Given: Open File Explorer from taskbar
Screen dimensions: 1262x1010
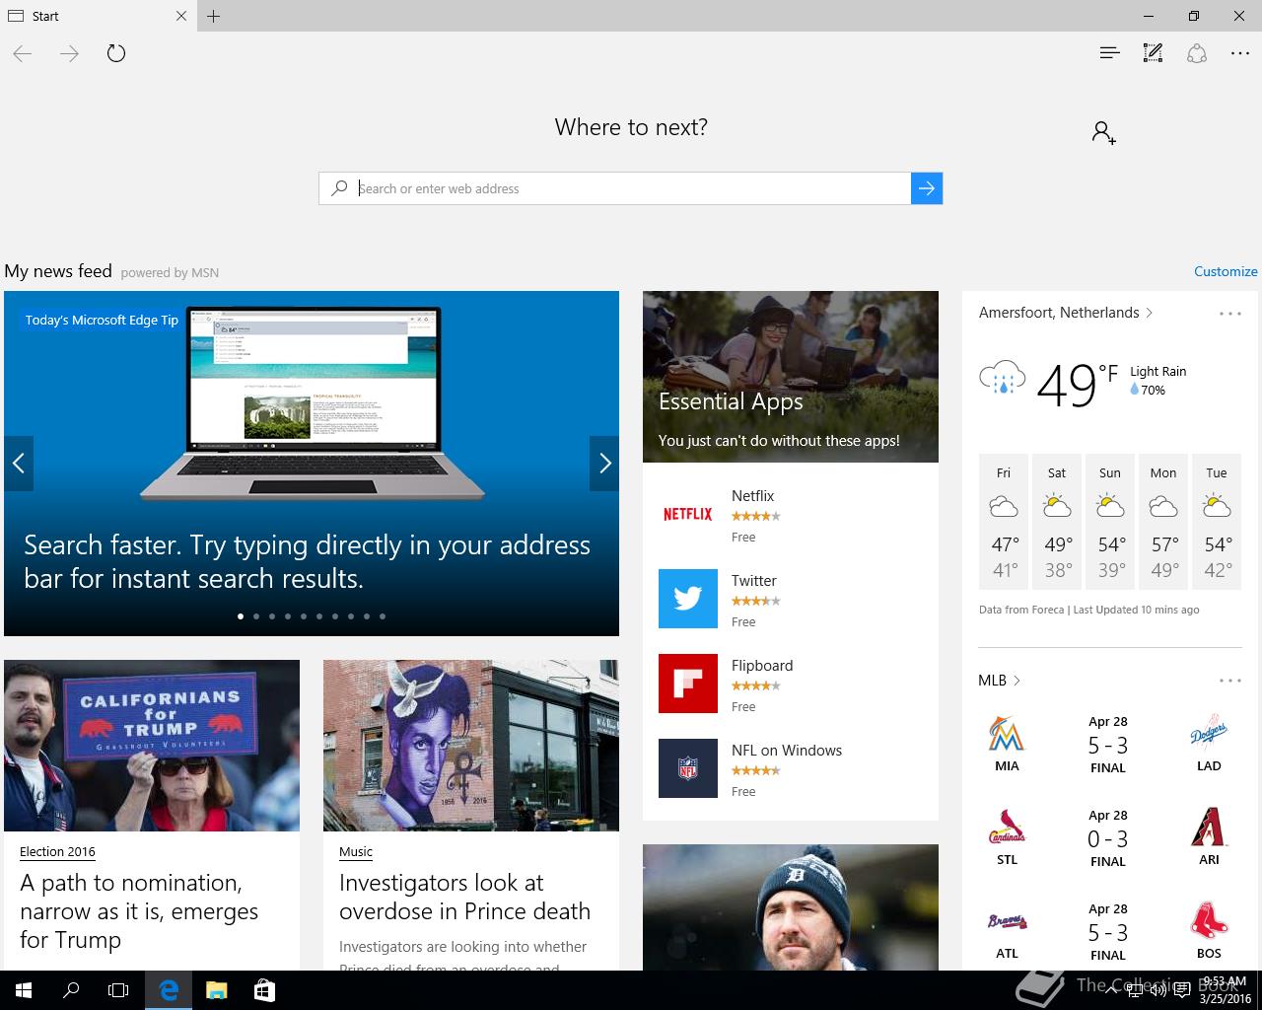Looking at the screenshot, I should coord(216,990).
